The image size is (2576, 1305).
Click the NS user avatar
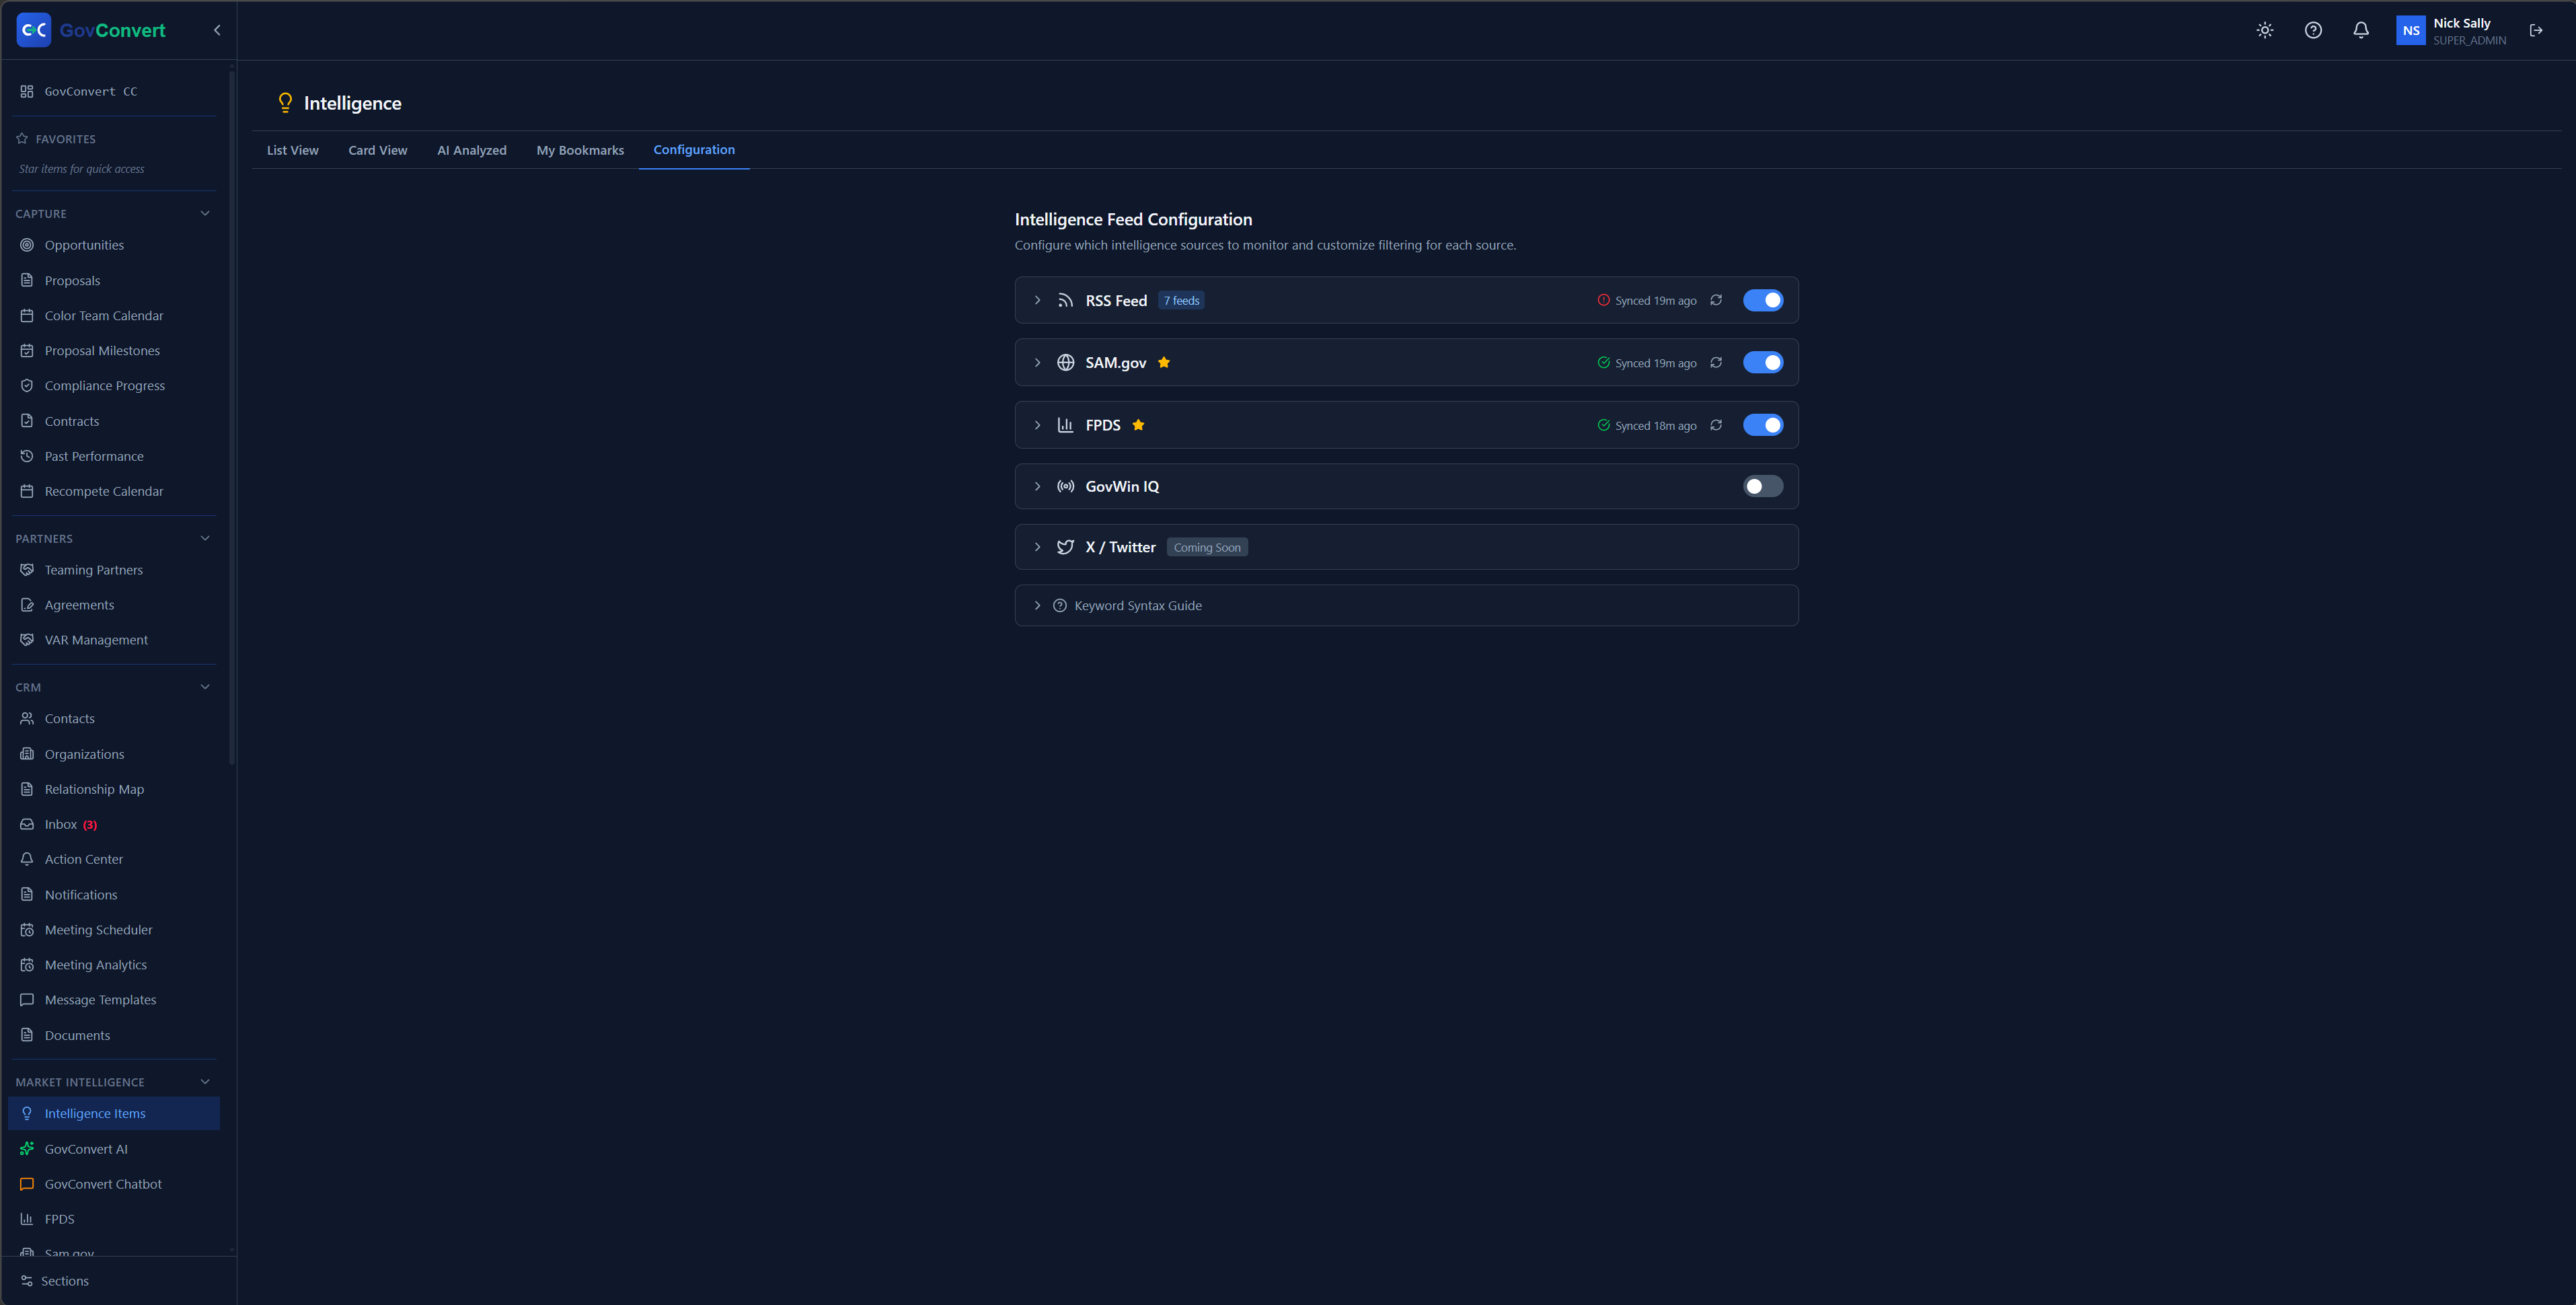pyautogui.click(x=2411, y=30)
